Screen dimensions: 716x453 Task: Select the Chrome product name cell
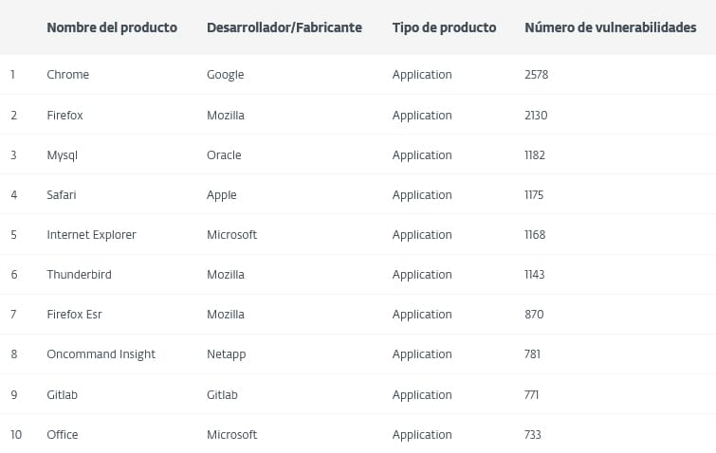68,75
